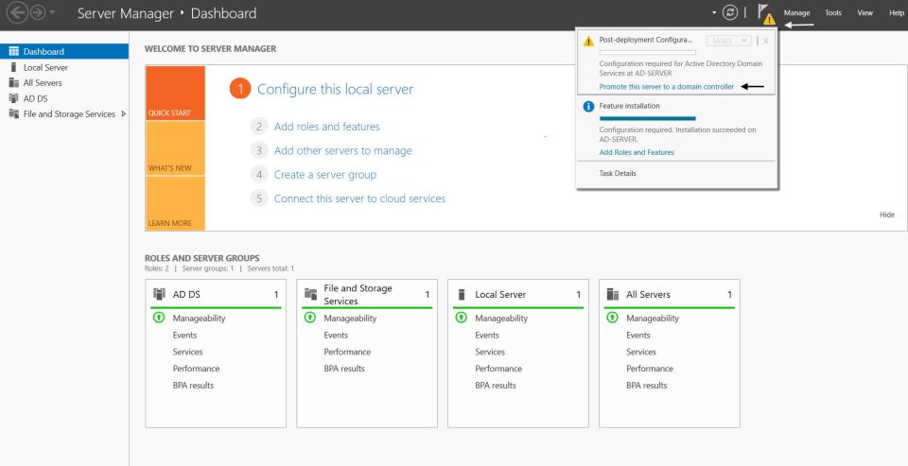Image resolution: width=908 pixels, height=466 pixels.
Task: Click the File and Storage Services tile icon
Action: pos(310,294)
